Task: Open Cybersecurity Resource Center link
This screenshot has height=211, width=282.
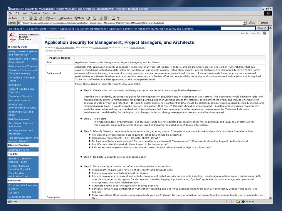Action: pyautogui.click(x=23, y=187)
